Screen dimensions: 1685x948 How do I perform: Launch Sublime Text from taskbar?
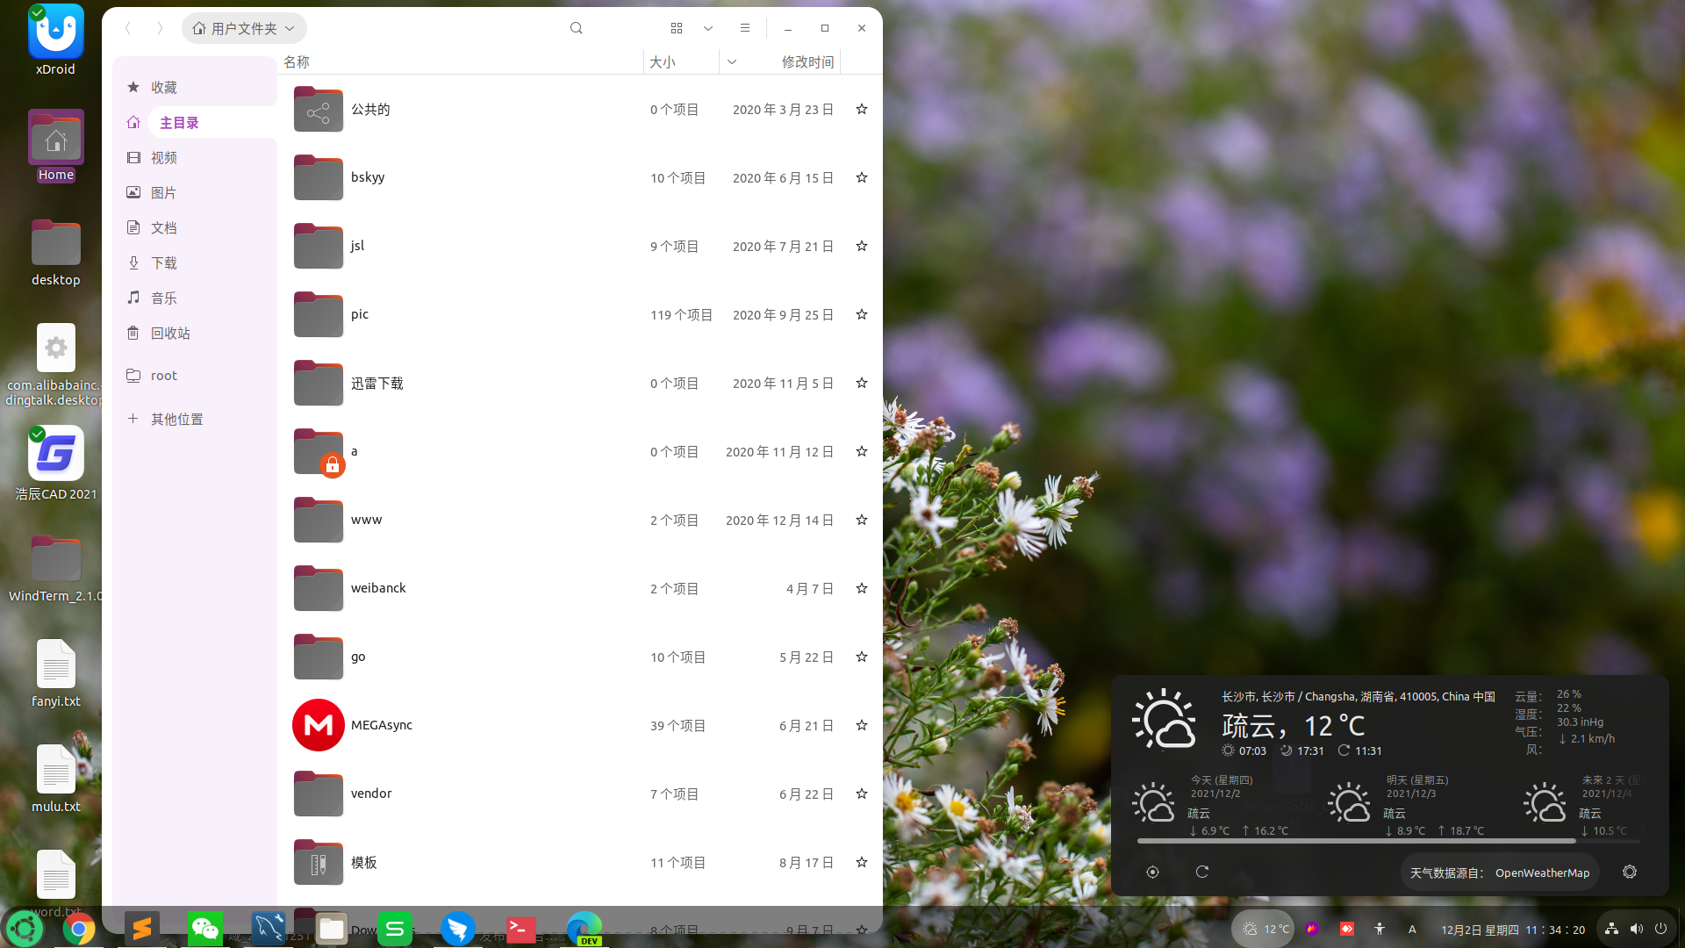click(x=141, y=929)
